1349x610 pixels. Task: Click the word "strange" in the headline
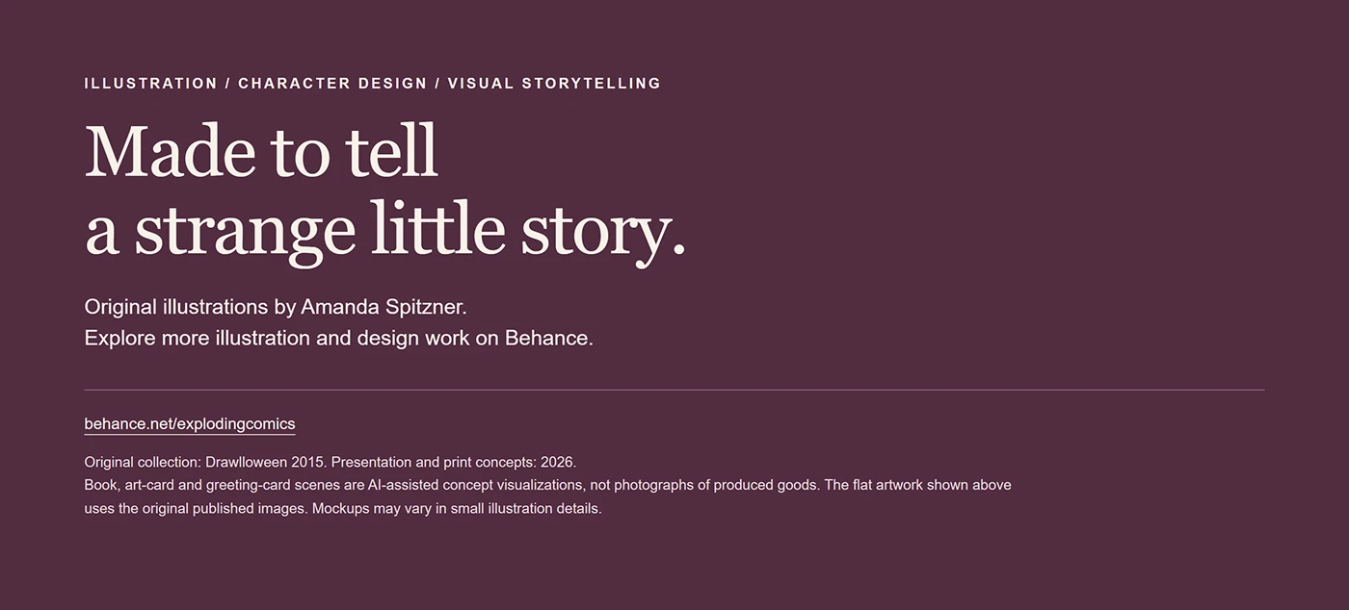tap(245, 232)
